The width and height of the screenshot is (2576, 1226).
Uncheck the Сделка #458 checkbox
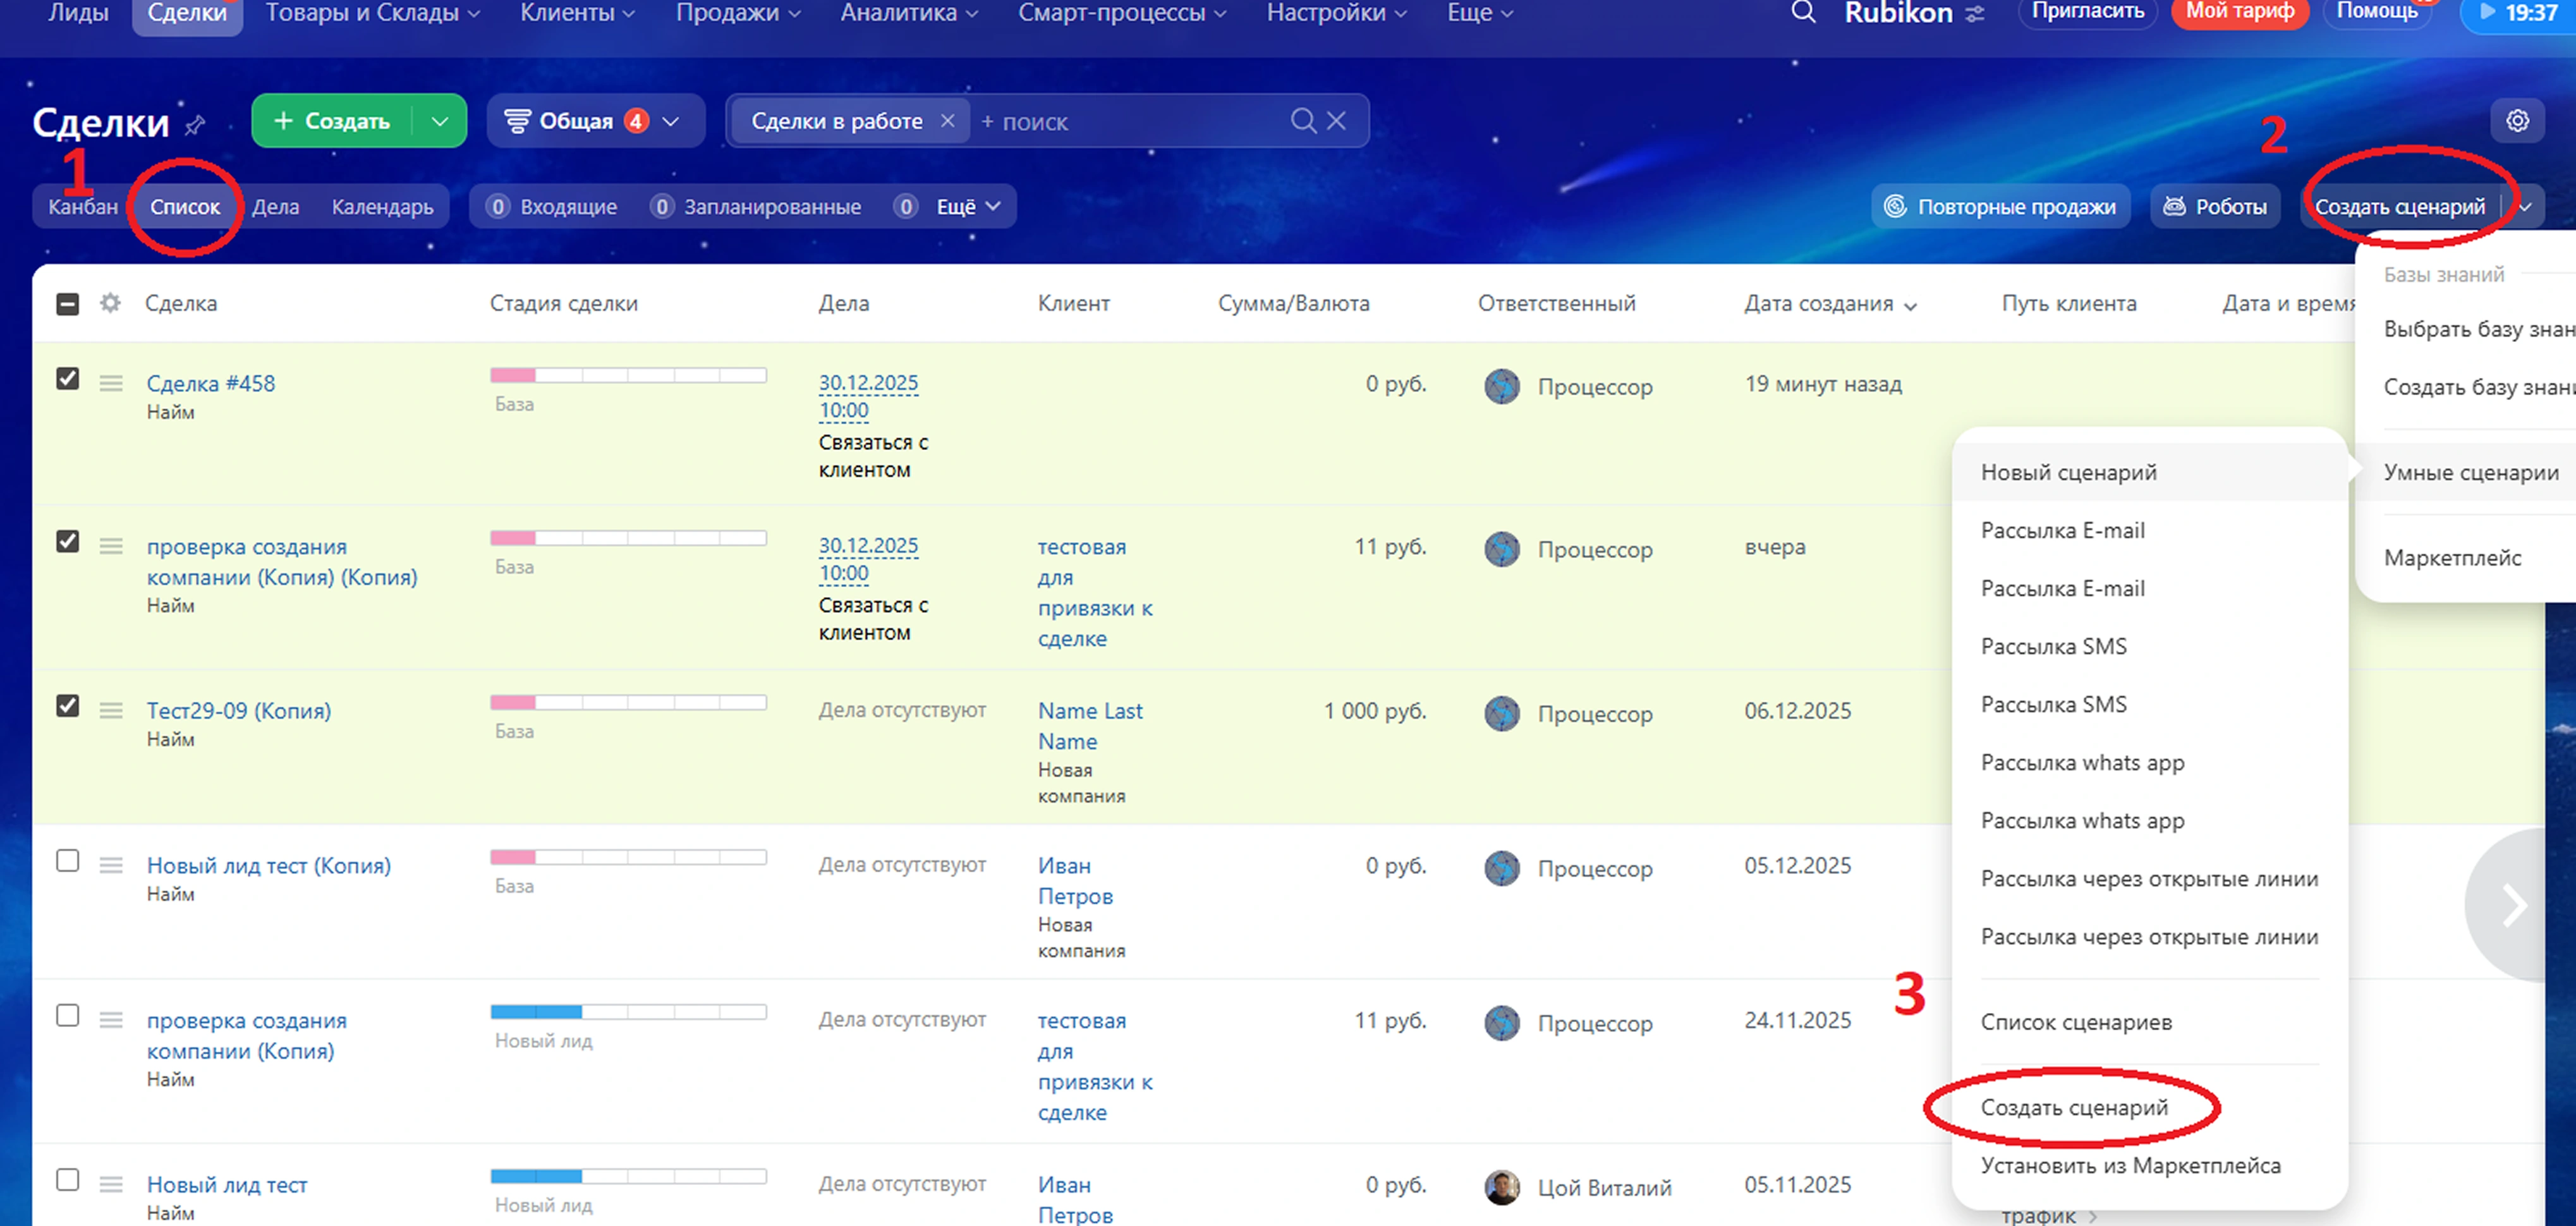67,379
